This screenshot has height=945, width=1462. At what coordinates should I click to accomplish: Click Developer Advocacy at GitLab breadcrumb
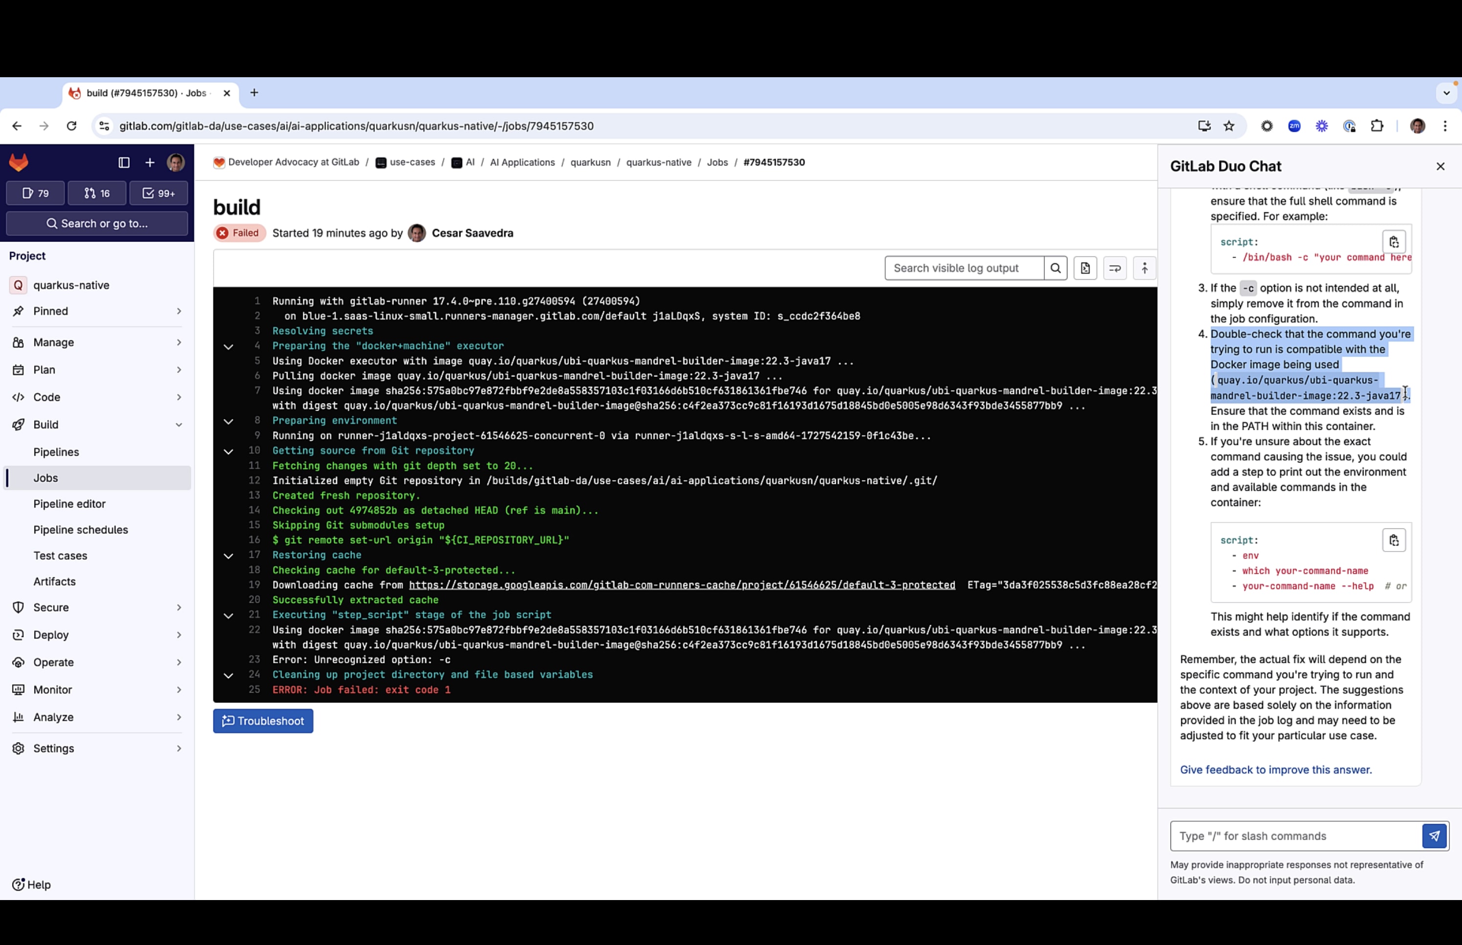[x=286, y=163]
